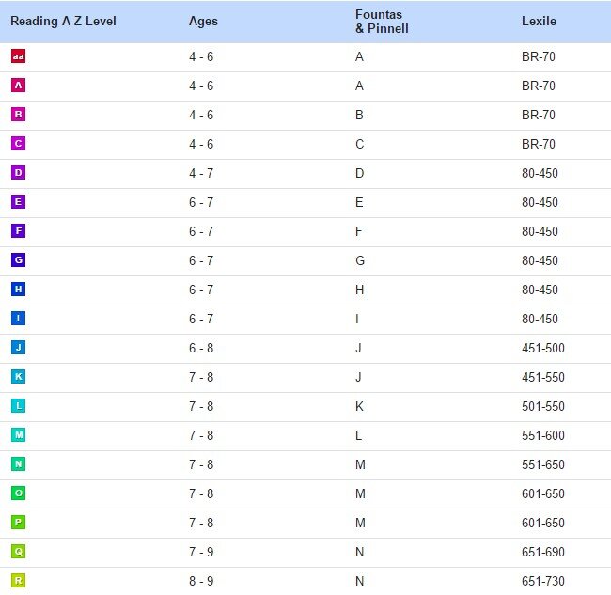Click the '551-650' Lexile value

[543, 464]
